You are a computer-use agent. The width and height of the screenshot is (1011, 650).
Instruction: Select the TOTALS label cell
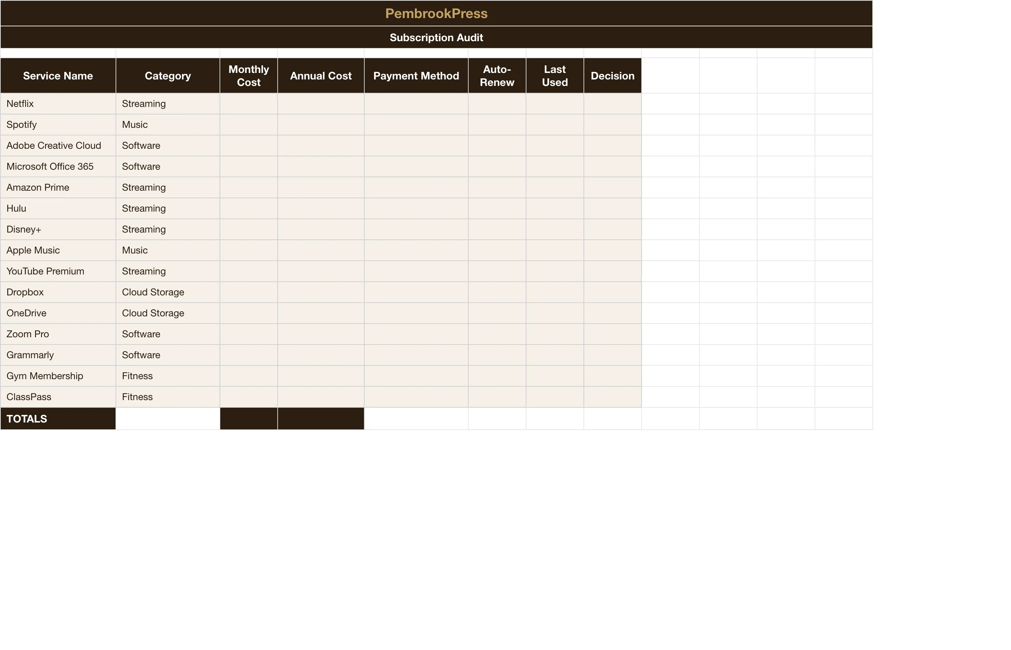(58, 419)
